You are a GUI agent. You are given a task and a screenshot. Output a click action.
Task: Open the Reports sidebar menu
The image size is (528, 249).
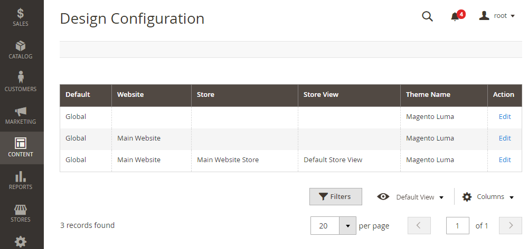[21, 180]
